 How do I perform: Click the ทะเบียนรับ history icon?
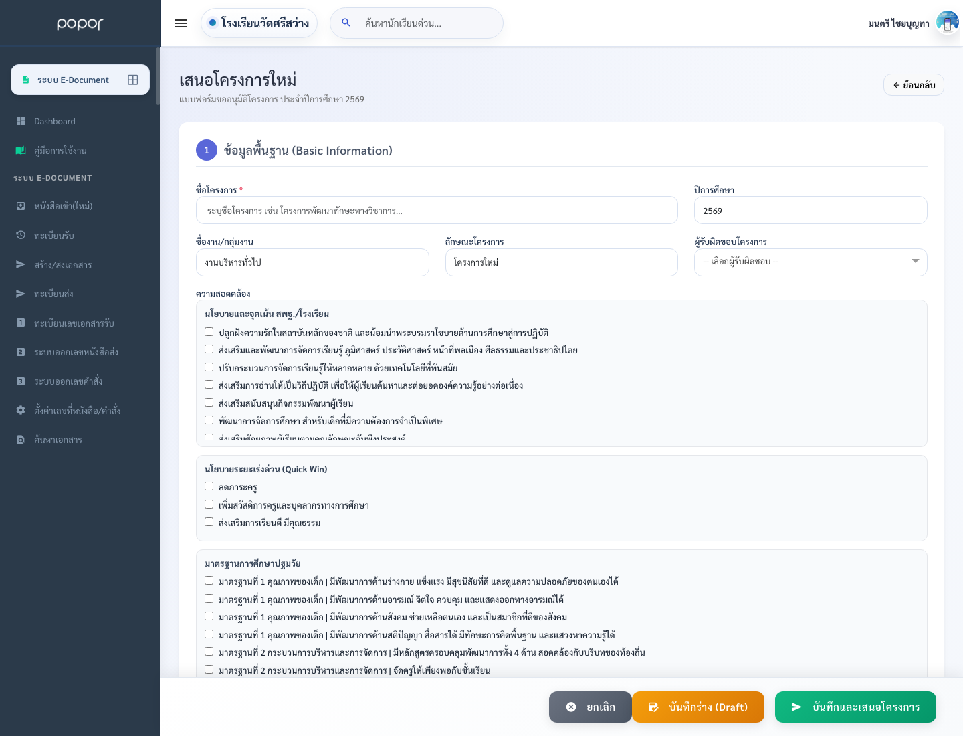click(x=21, y=235)
